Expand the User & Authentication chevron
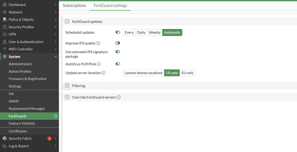 (x=56, y=42)
